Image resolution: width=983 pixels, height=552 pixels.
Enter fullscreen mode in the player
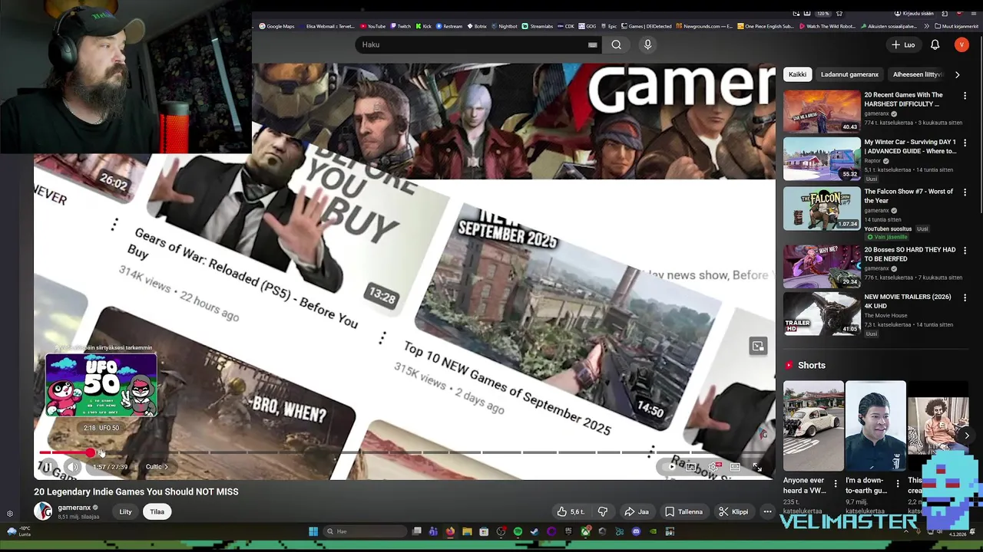click(x=757, y=466)
